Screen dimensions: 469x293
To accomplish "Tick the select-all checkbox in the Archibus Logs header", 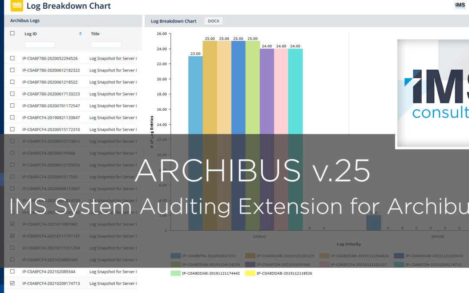I will [12, 33].
